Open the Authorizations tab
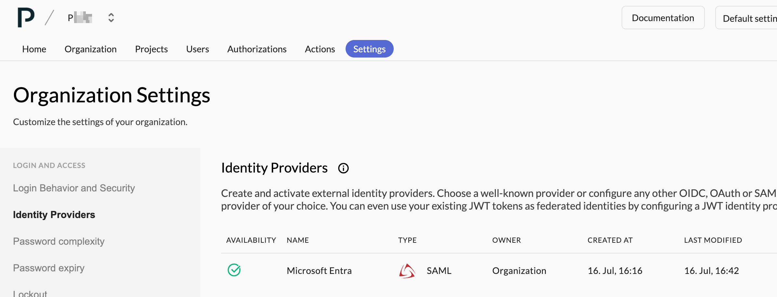The width and height of the screenshot is (777, 297). [257, 49]
